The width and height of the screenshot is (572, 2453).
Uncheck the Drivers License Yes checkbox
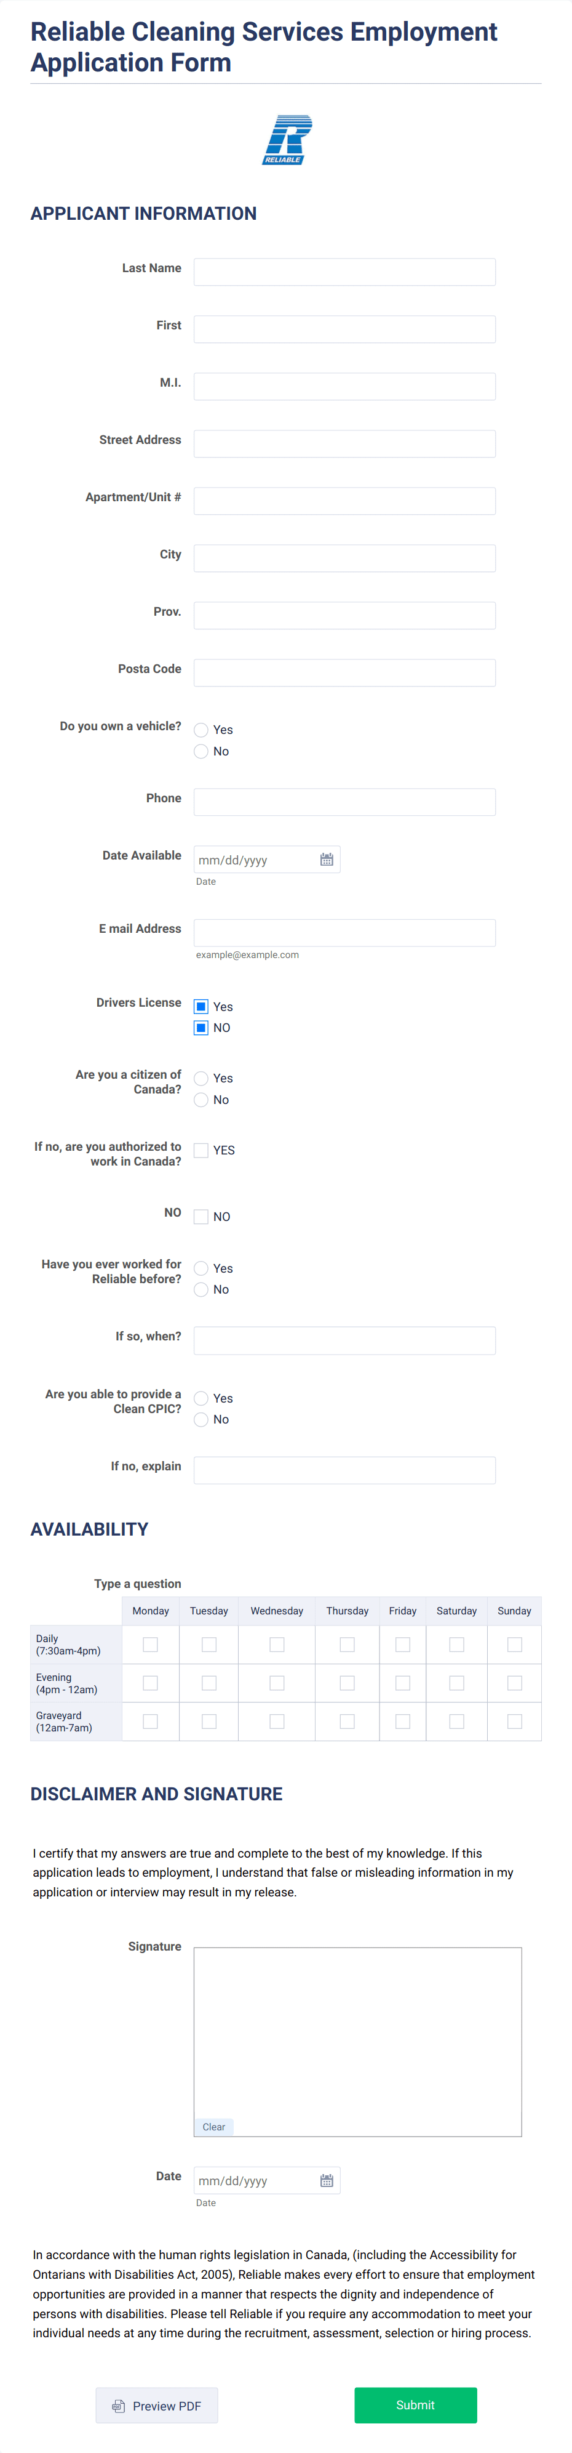pyautogui.click(x=201, y=1007)
